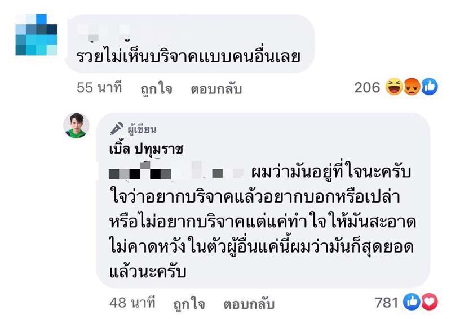Open the 206 reactions count list
The width and height of the screenshot is (451, 319).
367,88
